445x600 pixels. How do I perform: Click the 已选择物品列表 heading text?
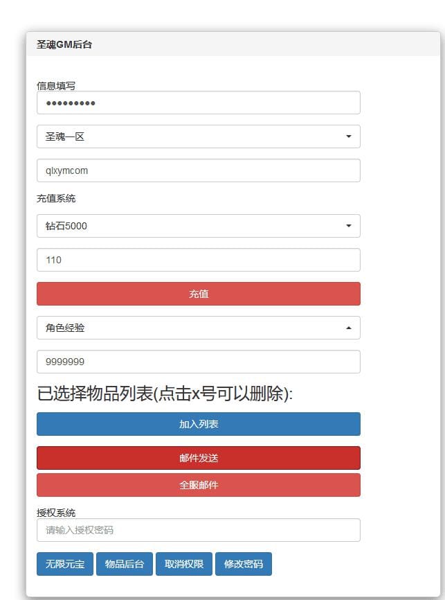(165, 394)
